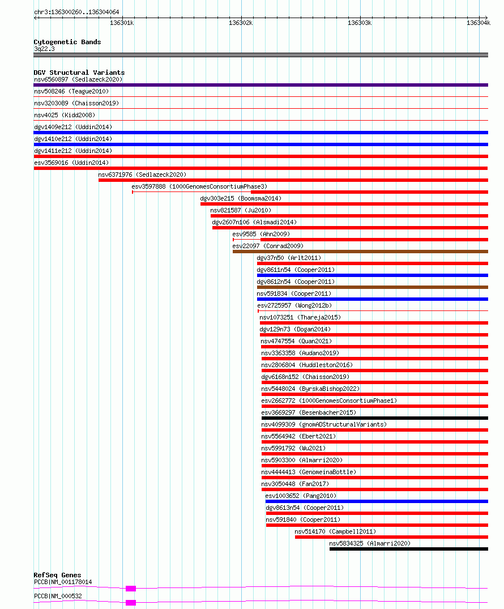
Task: Open the DGV Structural Variants track heading
Action: (x=79, y=73)
